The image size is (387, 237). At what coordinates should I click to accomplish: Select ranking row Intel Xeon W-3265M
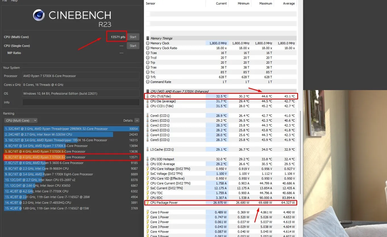(72, 134)
